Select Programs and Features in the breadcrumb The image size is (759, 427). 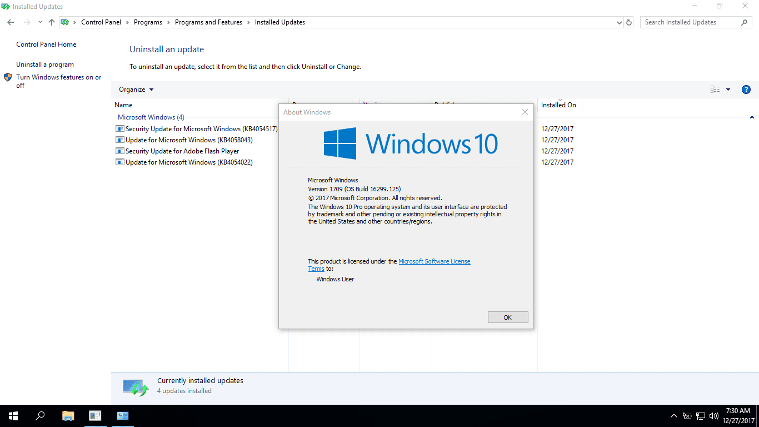tap(208, 22)
